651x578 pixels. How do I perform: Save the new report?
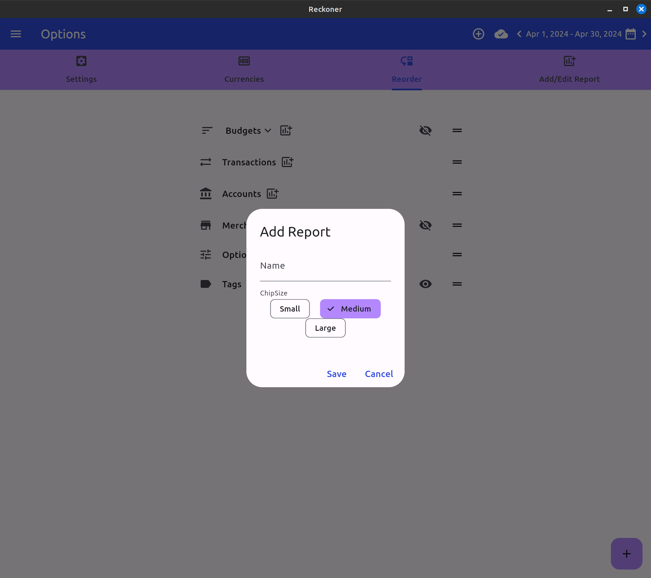[337, 374]
